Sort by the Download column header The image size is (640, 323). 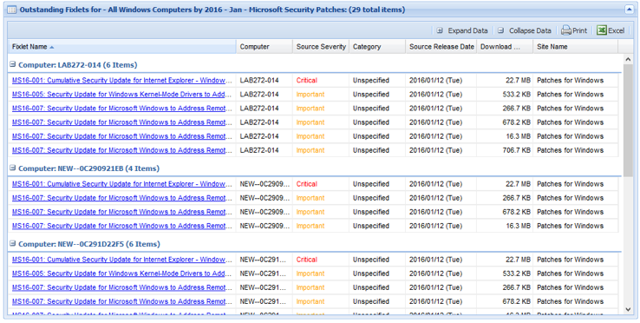505,47
